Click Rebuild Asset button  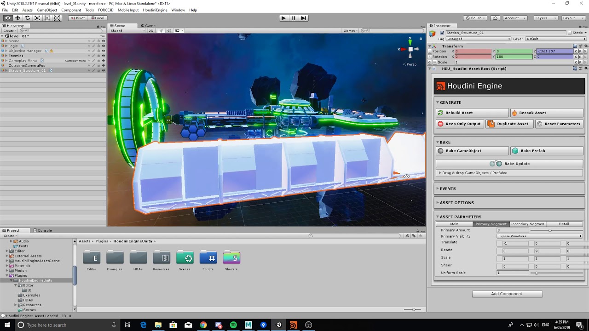click(473, 113)
